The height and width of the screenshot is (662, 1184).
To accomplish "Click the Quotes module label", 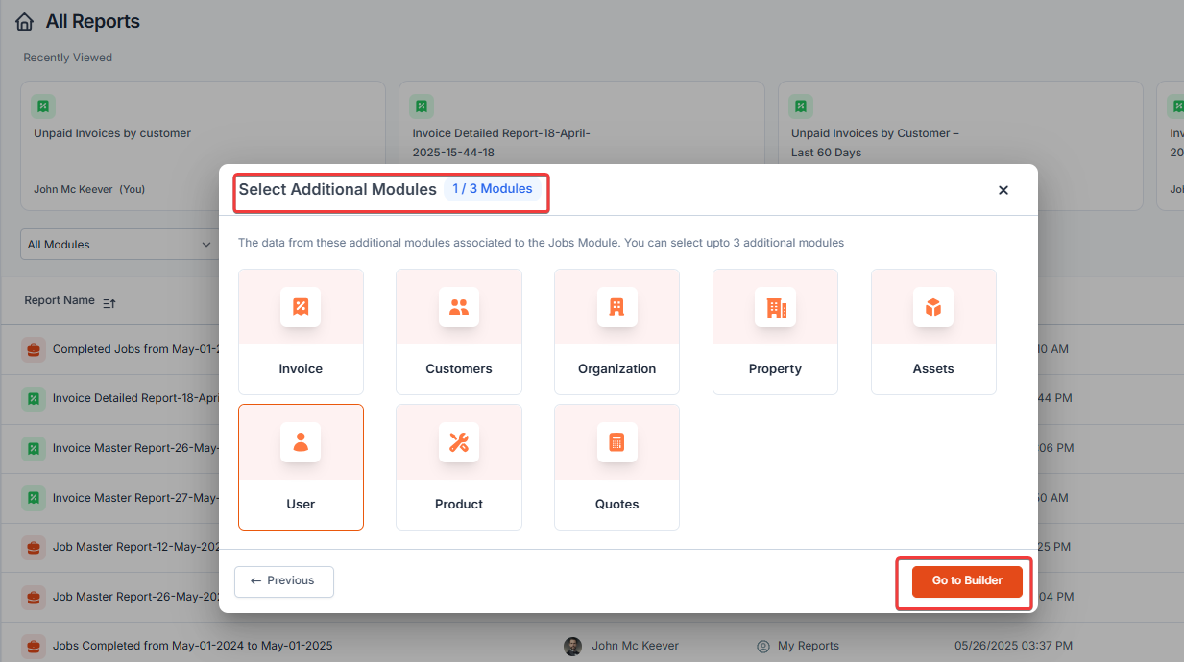I will [616, 504].
